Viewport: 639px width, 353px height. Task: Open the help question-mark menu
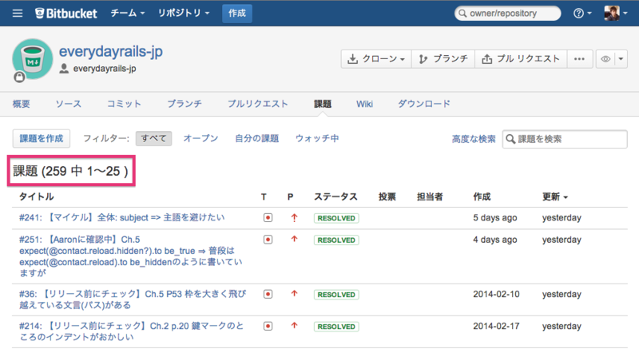click(582, 13)
